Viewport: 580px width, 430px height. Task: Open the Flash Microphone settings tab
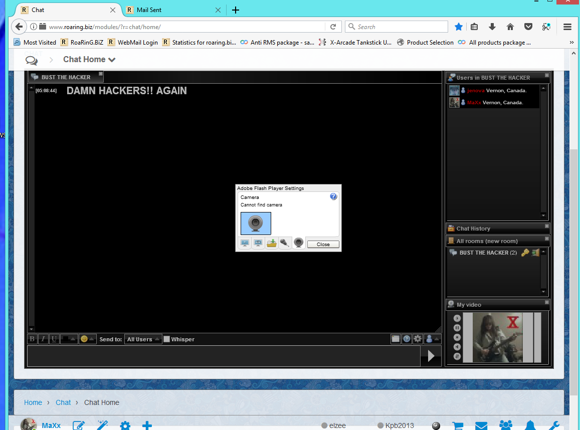[x=285, y=243]
